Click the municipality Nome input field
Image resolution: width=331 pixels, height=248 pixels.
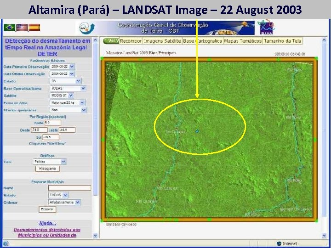tap(69, 188)
